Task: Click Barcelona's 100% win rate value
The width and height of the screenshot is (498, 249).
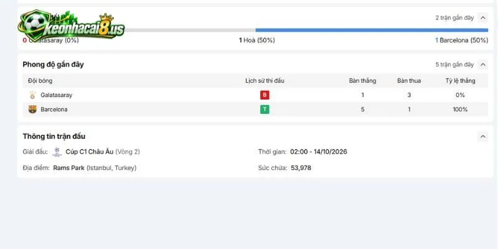Action: 460,110
